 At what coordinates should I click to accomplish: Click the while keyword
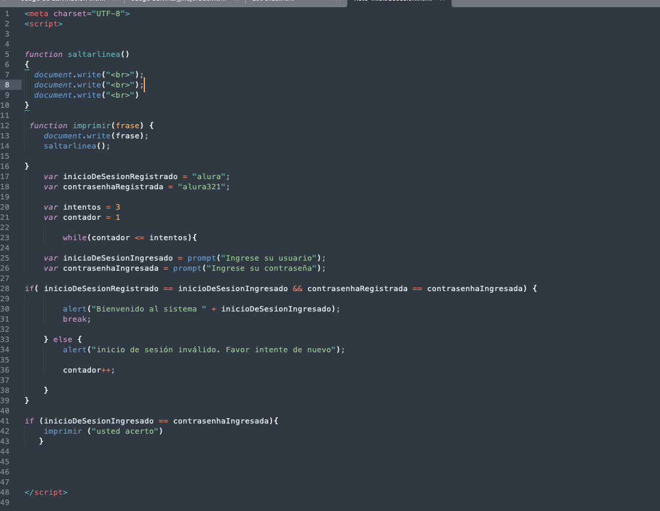point(75,238)
